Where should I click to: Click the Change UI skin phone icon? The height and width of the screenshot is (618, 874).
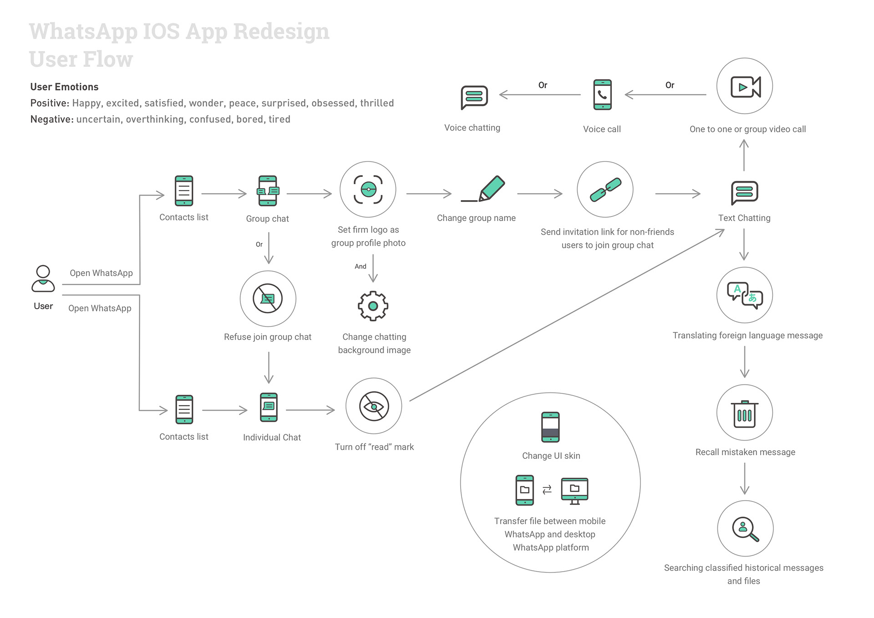[550, 427]
